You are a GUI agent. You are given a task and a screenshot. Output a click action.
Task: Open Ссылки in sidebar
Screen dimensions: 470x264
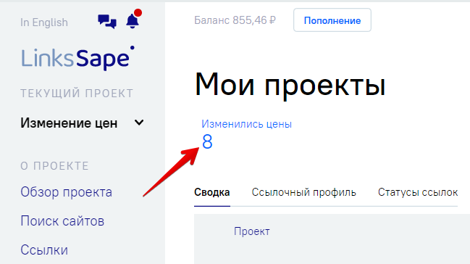click(x=44, y=250)
